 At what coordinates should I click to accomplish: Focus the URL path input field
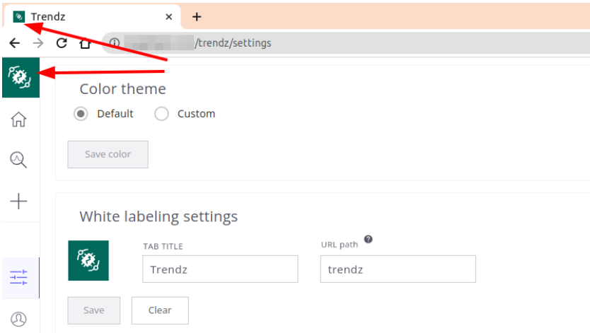coord(398,269)
